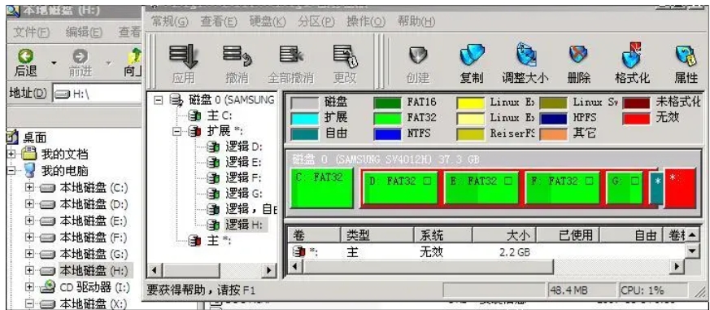Collapse the 扩展 *: partition tree node
This screenshot has height=310, width=710.
177,132
